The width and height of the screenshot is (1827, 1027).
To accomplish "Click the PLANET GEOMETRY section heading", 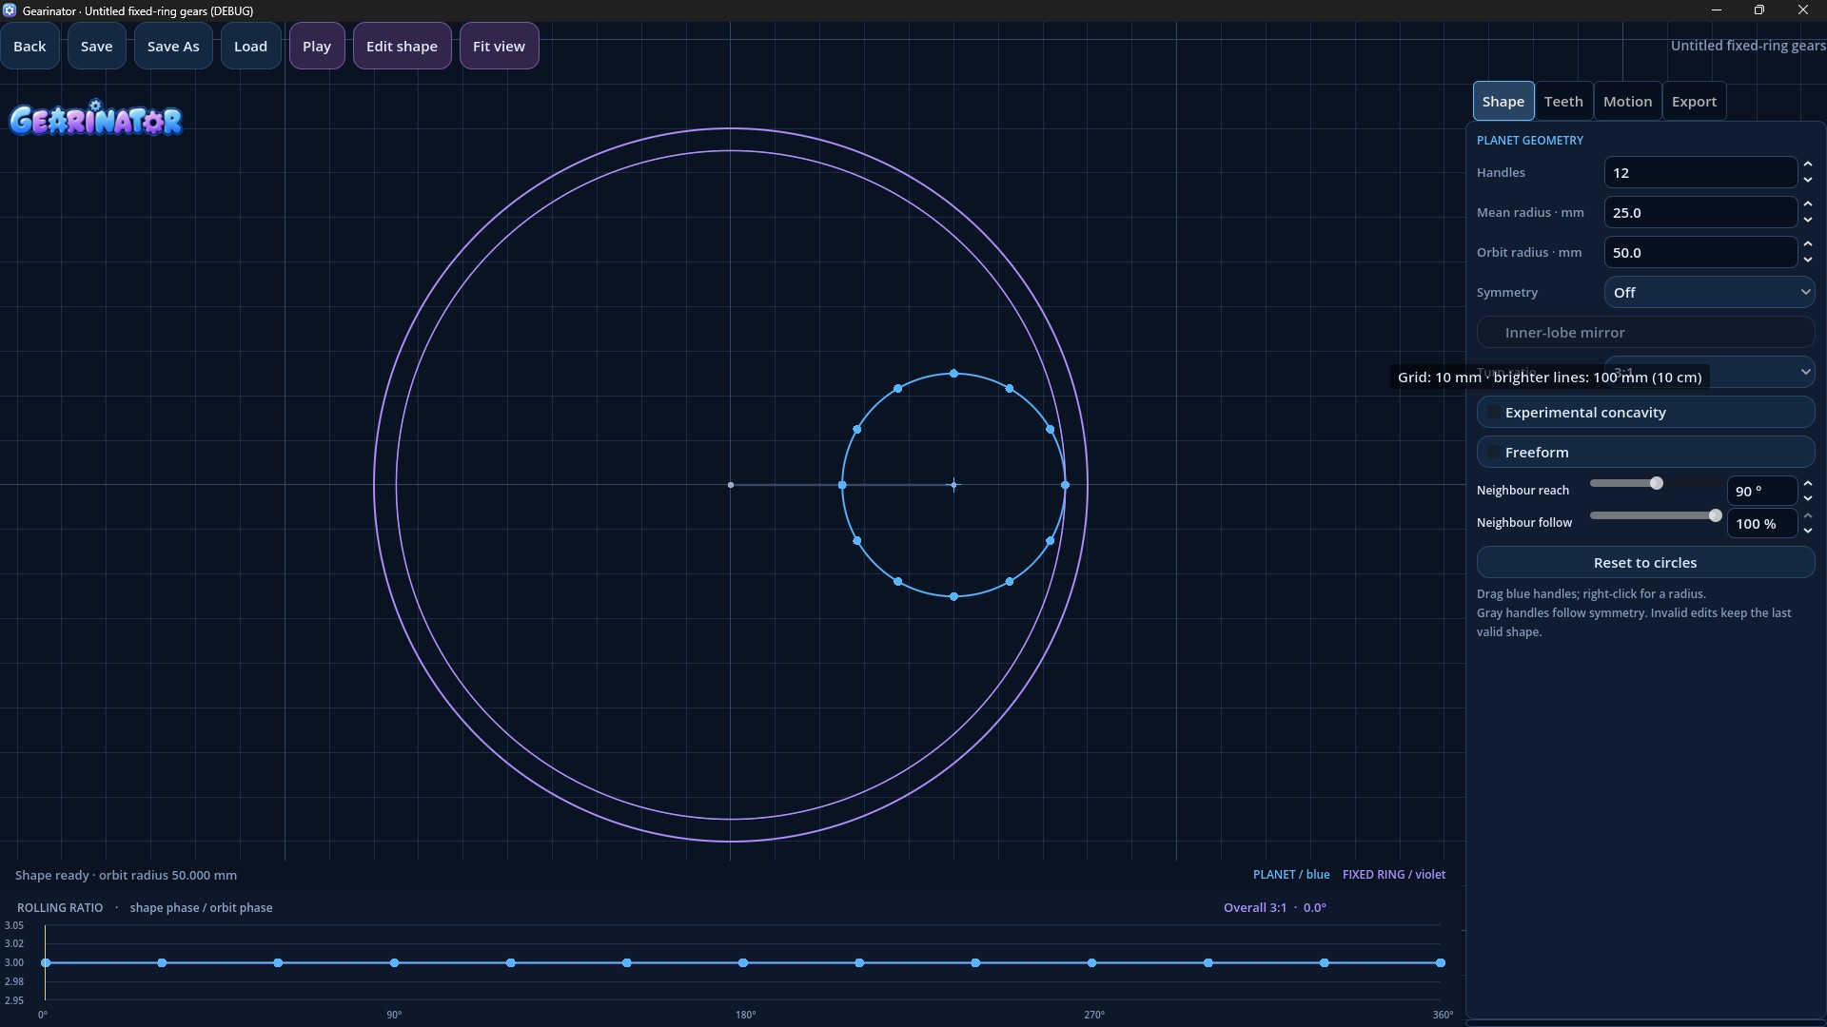I will 1529,141.
